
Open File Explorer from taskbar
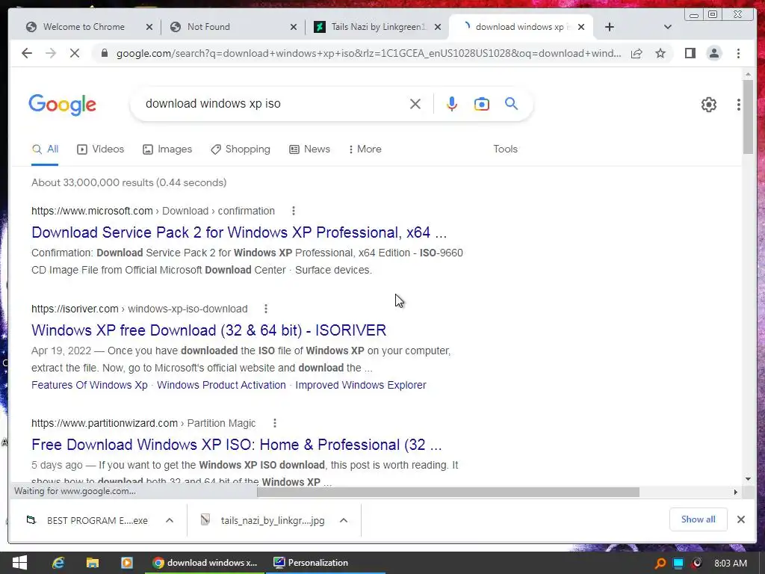point(92,563)
